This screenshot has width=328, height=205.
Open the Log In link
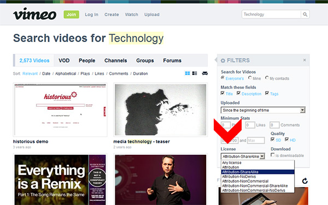pyautogui.click(x=91, y=15)
